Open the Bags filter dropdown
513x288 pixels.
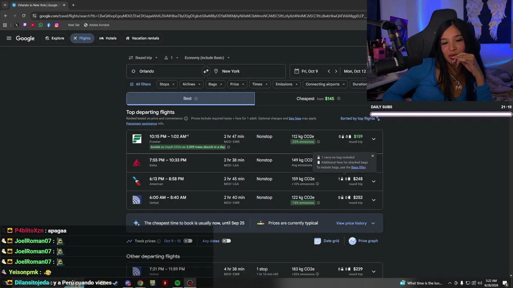216,84
